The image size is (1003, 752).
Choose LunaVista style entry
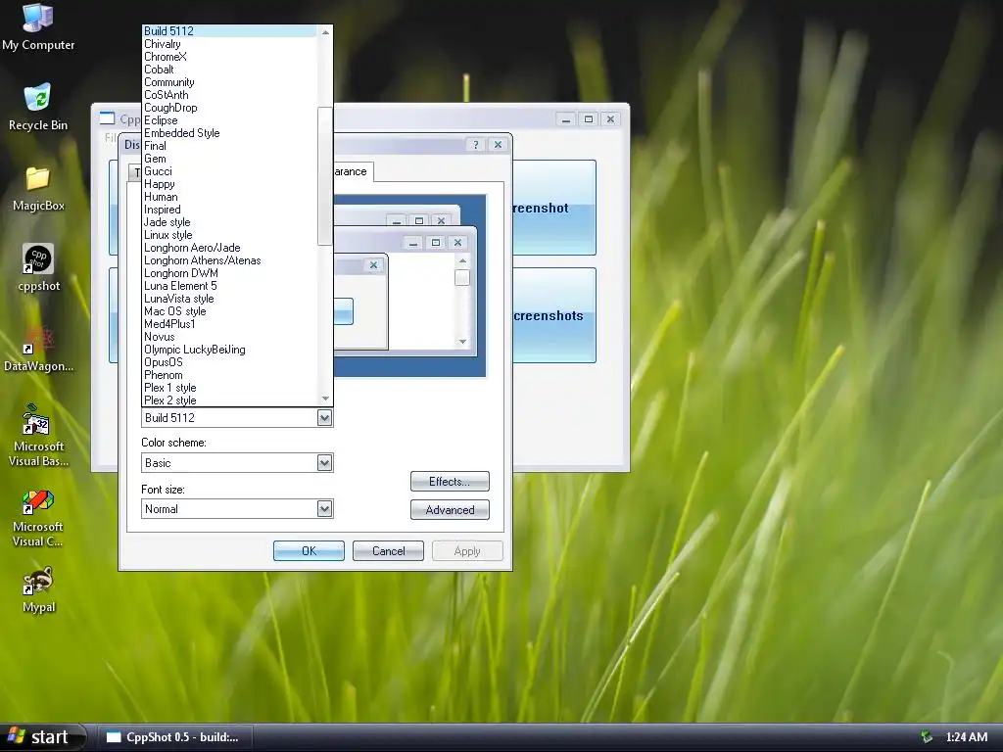click(229, 299)
